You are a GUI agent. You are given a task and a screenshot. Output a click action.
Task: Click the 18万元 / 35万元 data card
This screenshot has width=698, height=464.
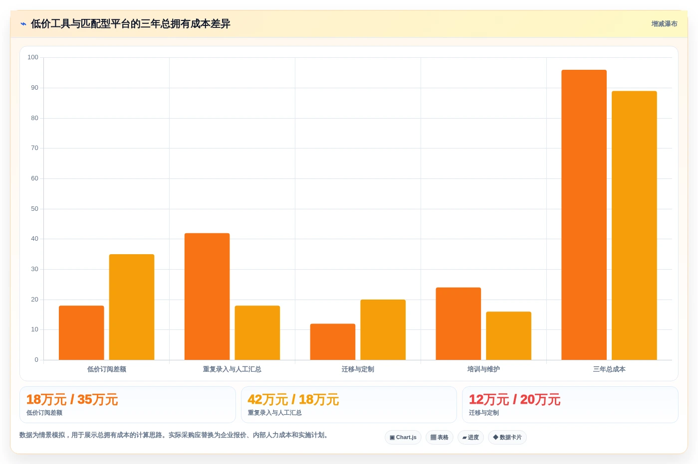tap(128, 405)
